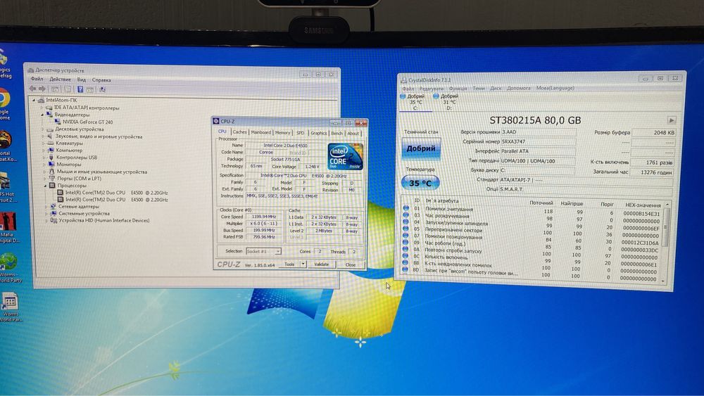Click the blue Help icon in Device Manager toolbar
This screenshot has width=704, height=396.
(x=80, y=89)
